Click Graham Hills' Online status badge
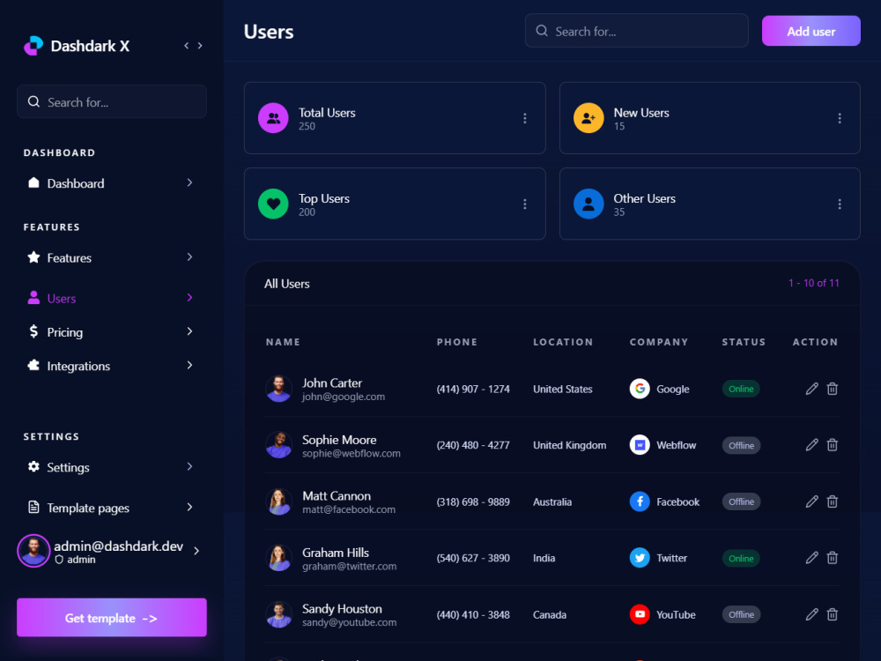 click(741, 558)
